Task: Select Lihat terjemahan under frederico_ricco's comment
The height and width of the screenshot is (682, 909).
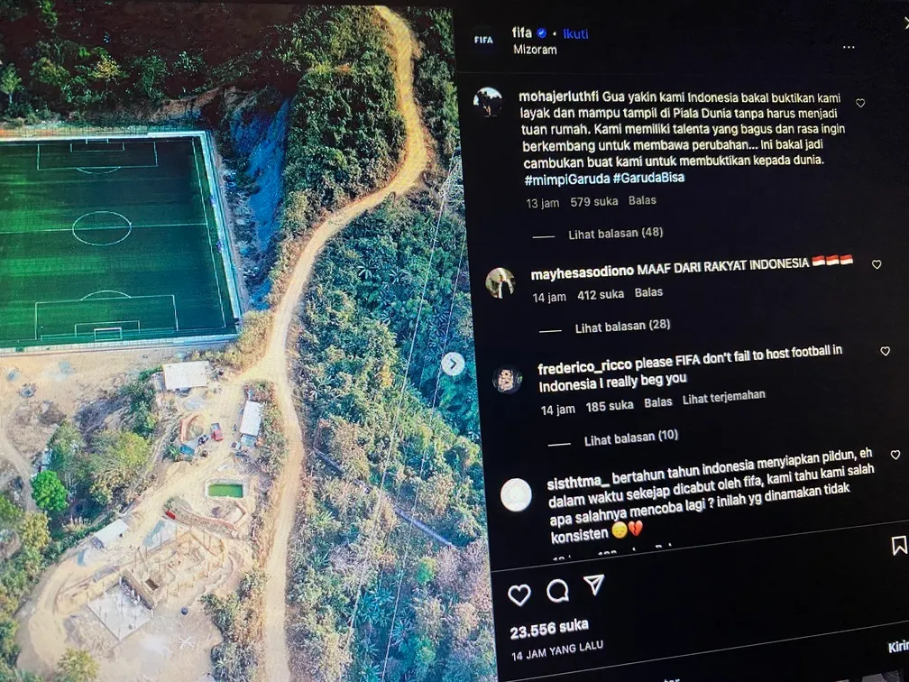Action: click(x=723, y=398)
